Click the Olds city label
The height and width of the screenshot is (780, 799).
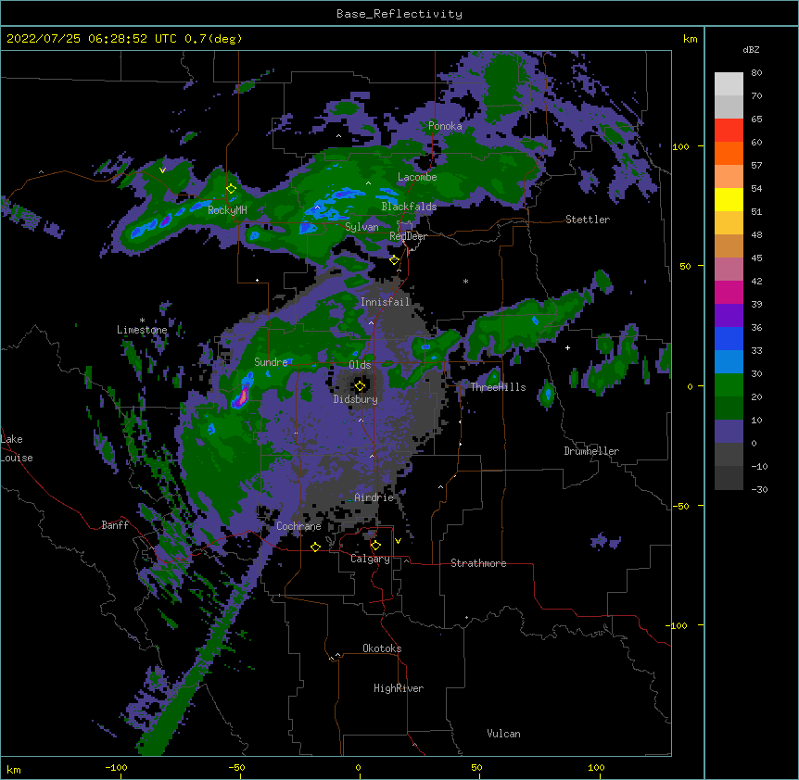[x=360, y=365]
